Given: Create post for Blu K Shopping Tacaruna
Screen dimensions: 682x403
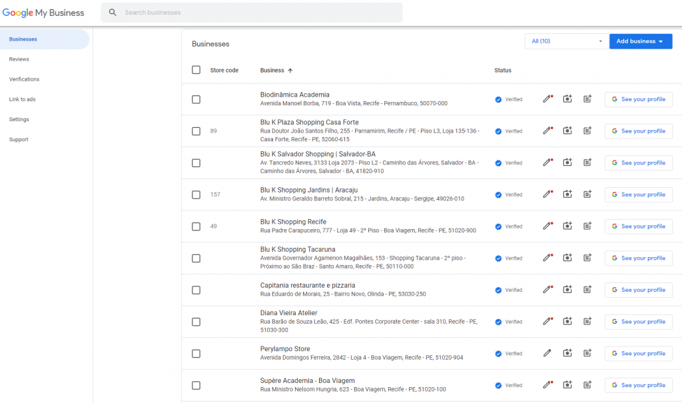Looking at the screenshot, I should [587, 258].
